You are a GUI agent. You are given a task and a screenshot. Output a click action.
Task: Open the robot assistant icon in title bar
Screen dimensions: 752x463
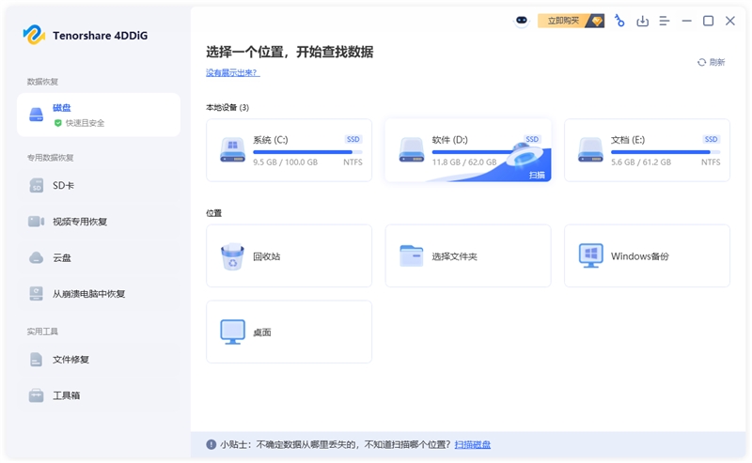pos(522,21)
